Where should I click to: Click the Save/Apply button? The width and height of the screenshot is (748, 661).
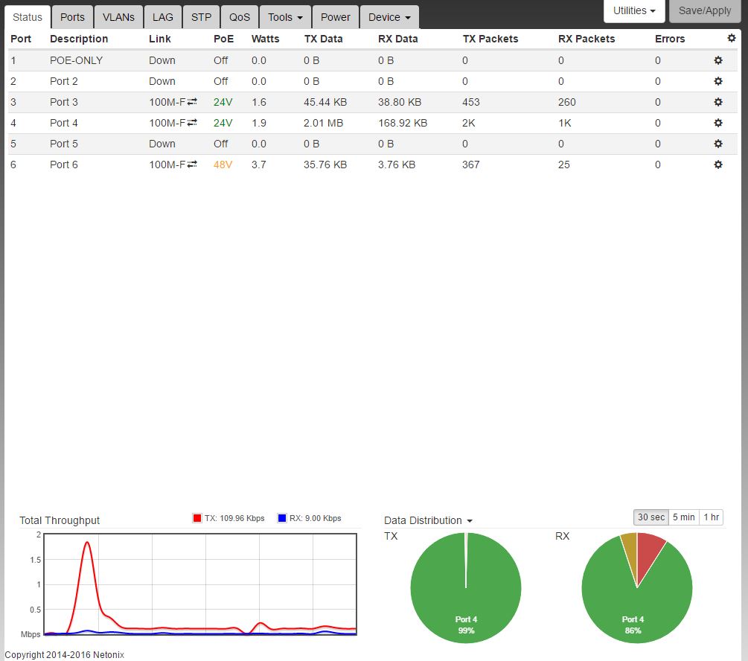click(705, 11)
